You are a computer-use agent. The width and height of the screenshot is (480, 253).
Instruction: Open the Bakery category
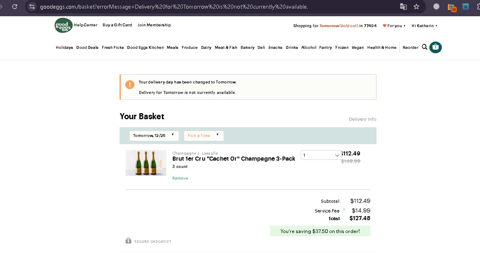(x=247, y=48)
